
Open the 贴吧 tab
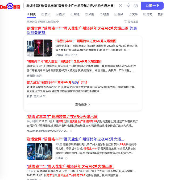[x=148, y=14]
